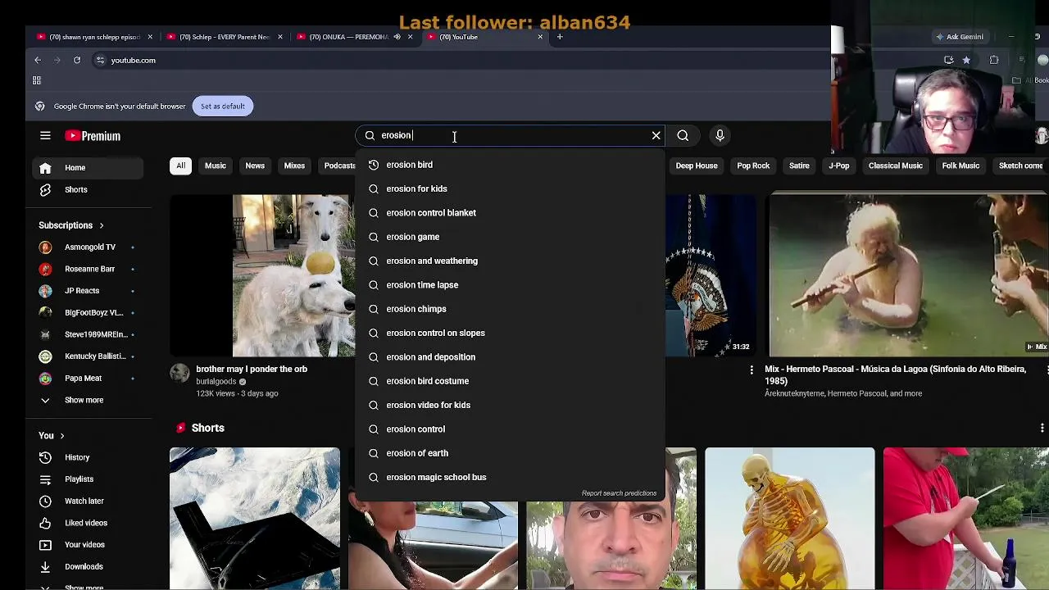The image size is (1049, 590).
Task: Open the golden skeleton Shorts thumbnail
Action: click(789, 518)
